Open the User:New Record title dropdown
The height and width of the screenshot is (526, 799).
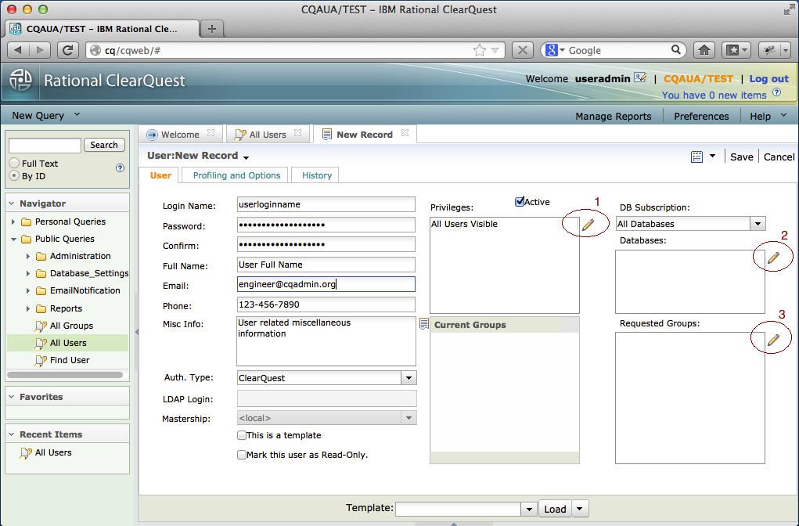pos(247,157)
